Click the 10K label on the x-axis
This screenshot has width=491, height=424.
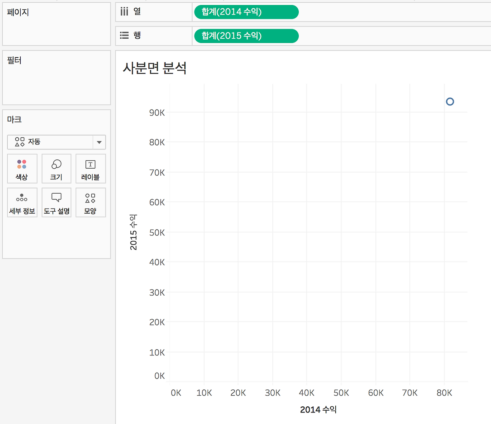[x=204, y=393]
